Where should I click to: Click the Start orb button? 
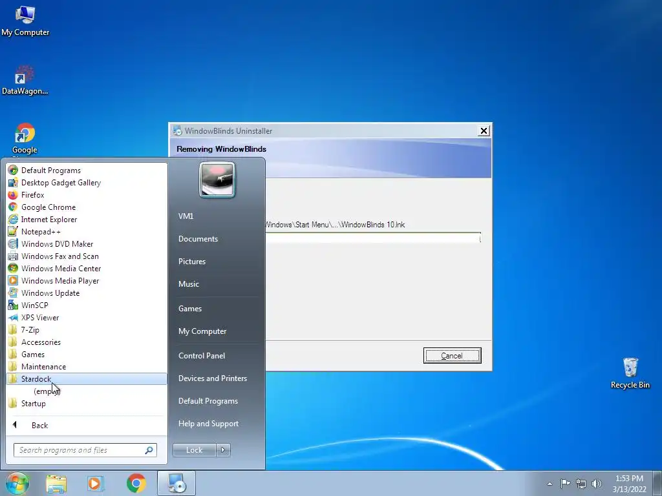tap(17, 483)
